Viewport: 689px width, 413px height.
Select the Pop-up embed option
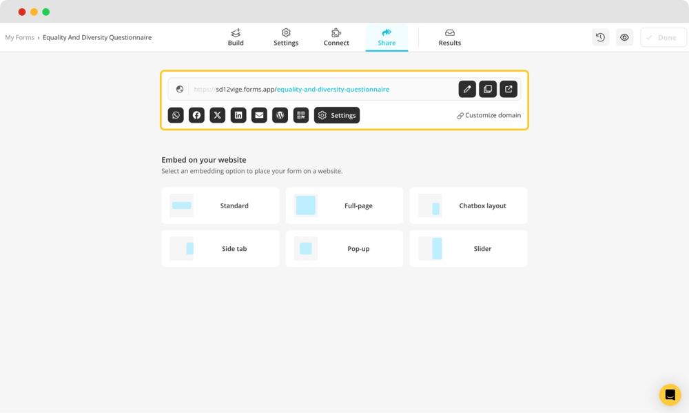[x=344, y=248]
